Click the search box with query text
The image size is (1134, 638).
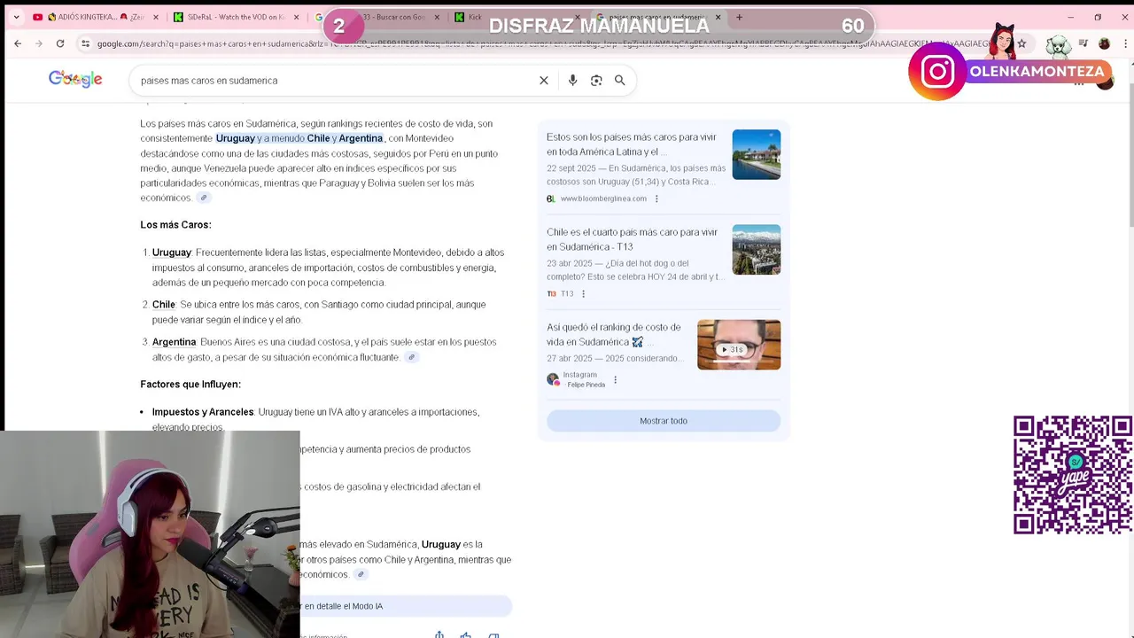[337, 81]
